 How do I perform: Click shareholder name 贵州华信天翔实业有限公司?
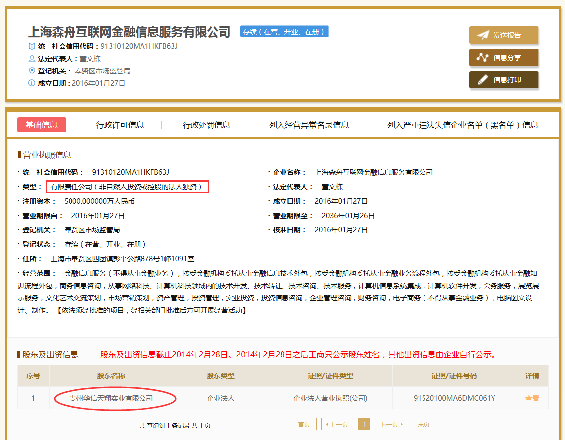[x=111, y=398]
